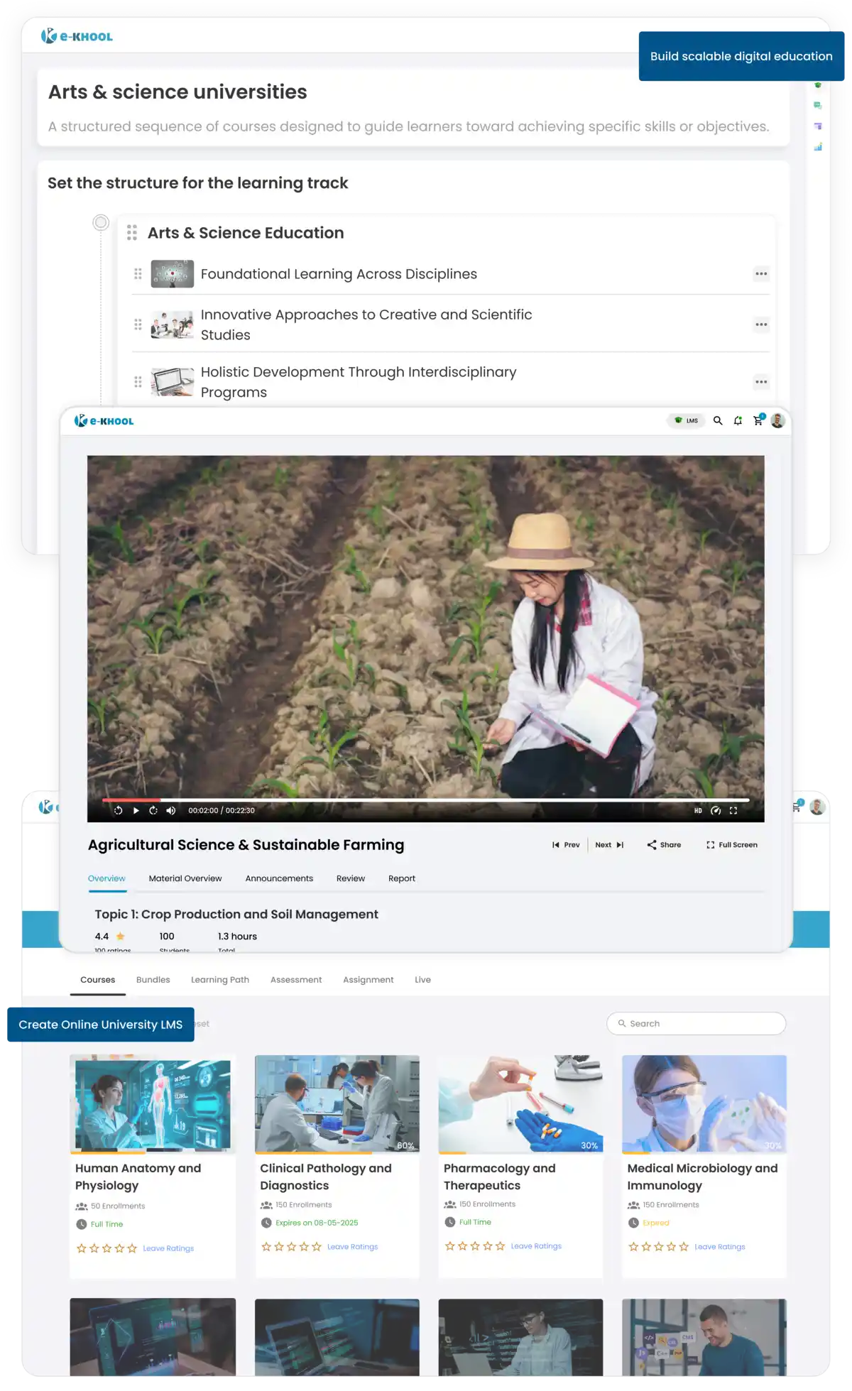Expand more options for Innovative Approaches course
This screenshot has height=1391, width=852.
coord(761,324)
